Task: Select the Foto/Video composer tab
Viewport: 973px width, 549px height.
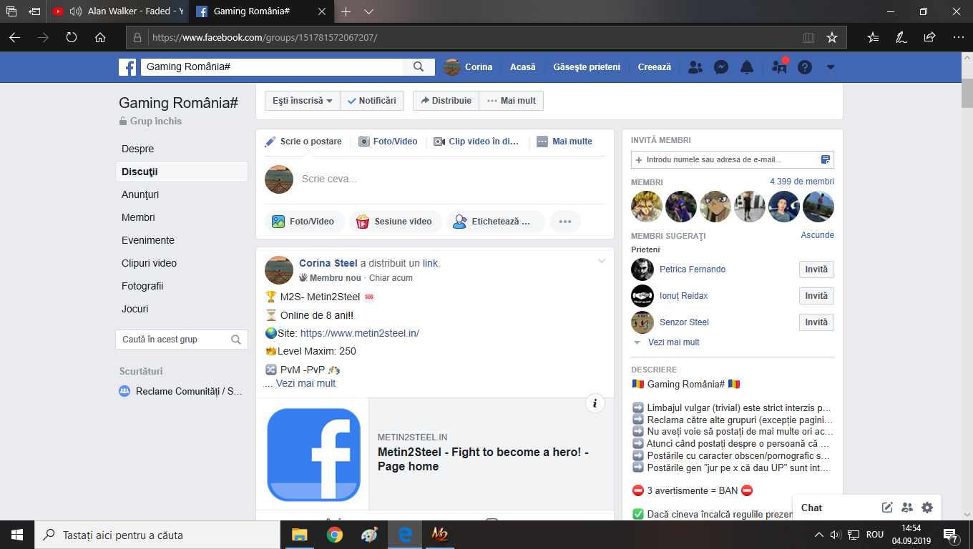Action: (388, 142)
